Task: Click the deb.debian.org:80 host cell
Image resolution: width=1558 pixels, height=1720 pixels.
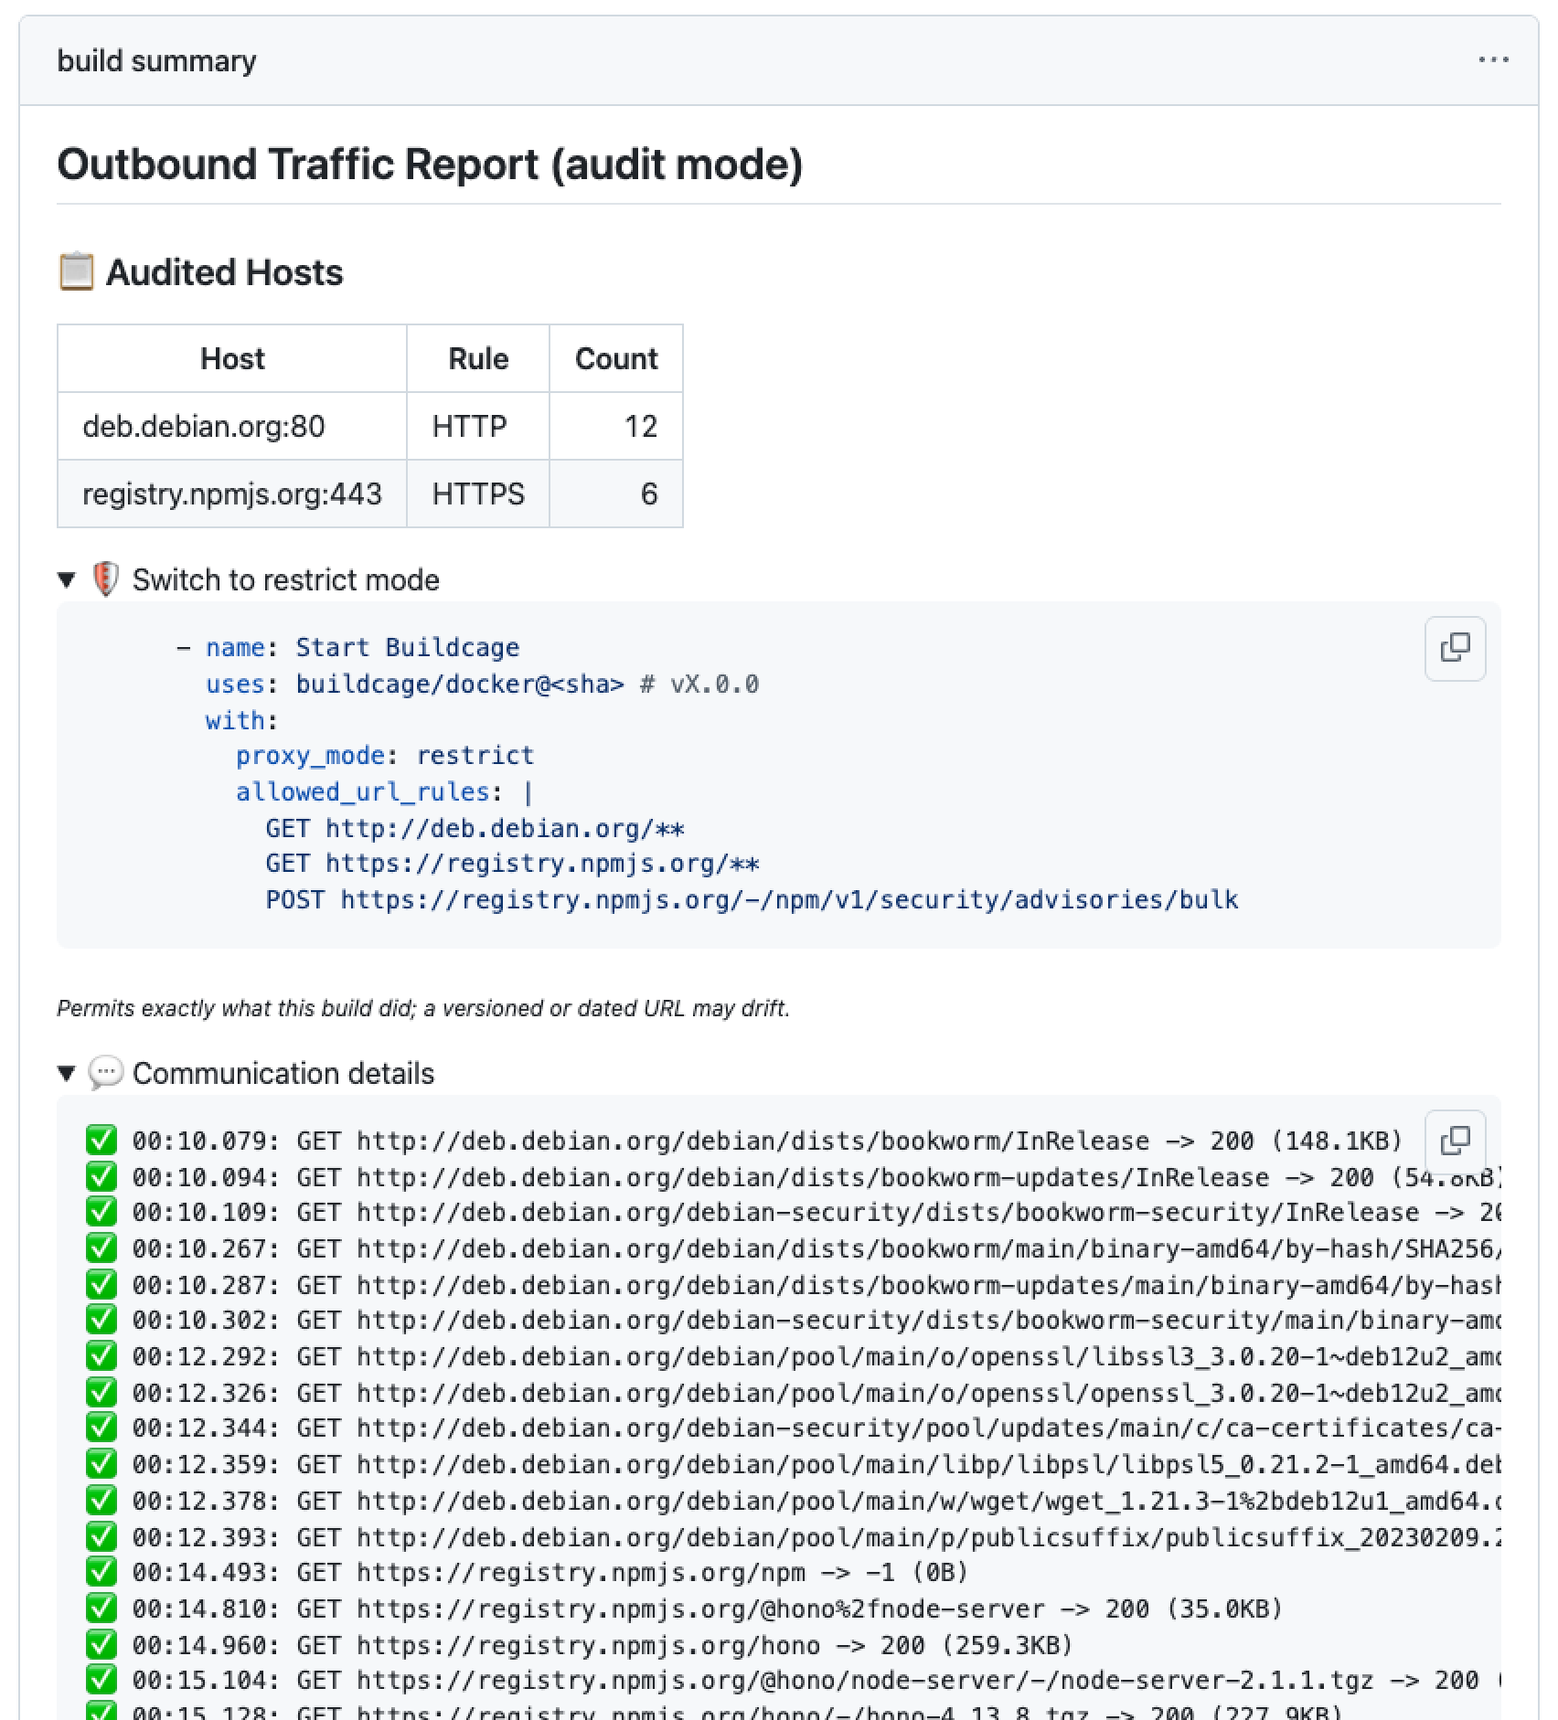Action: click(x=232, y=427)
